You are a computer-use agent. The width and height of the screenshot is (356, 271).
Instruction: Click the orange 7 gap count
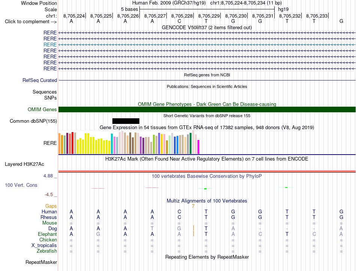pos(193,206)
